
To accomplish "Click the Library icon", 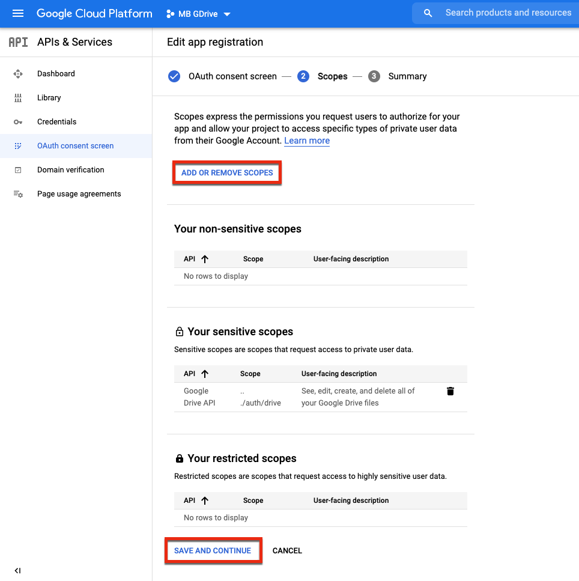I will [18, 98].
